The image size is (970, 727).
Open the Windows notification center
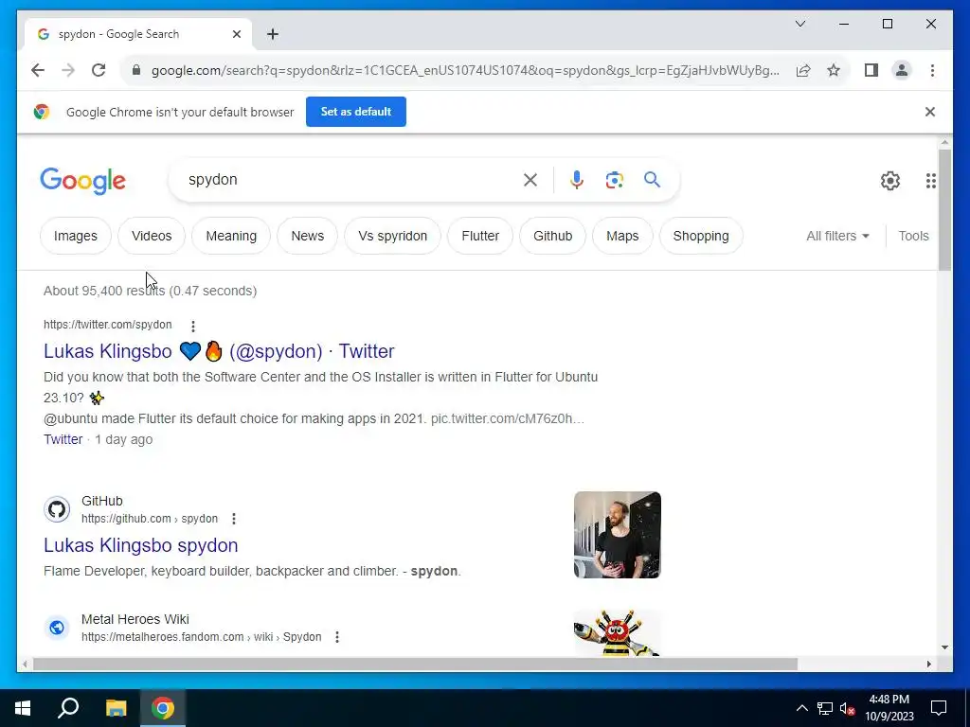939,708
